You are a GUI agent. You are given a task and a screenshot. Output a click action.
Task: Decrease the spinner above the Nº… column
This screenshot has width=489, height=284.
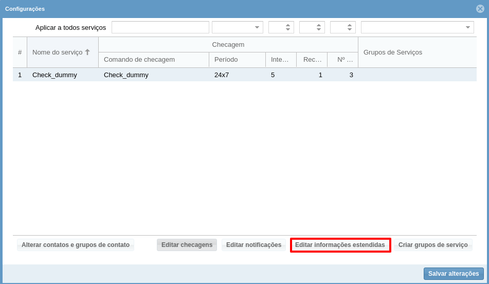350,30
